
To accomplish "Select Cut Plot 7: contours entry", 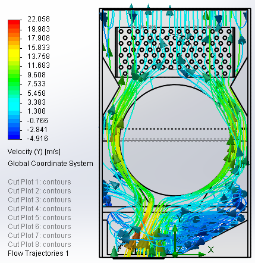I will pyautogui.click(x=39, y=236).
